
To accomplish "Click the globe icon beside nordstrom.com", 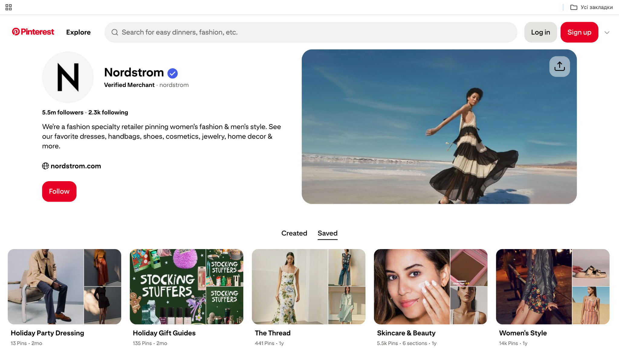I will click(x=45, y=166).
